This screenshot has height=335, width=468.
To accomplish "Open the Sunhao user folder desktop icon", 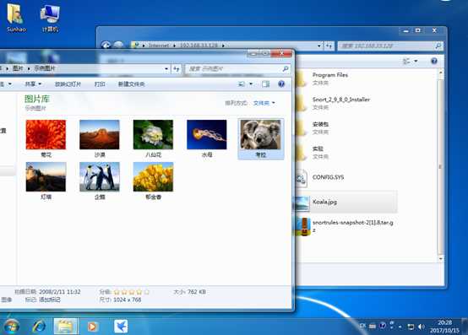I will pos(16,18).
